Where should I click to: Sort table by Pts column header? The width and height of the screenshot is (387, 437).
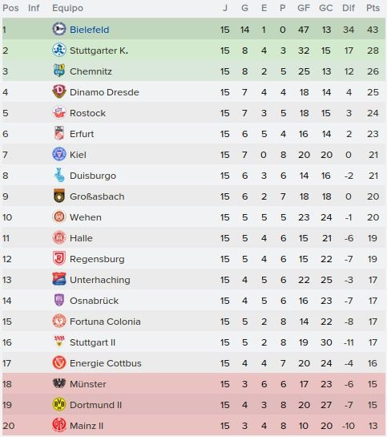click(x=373, y=8)
